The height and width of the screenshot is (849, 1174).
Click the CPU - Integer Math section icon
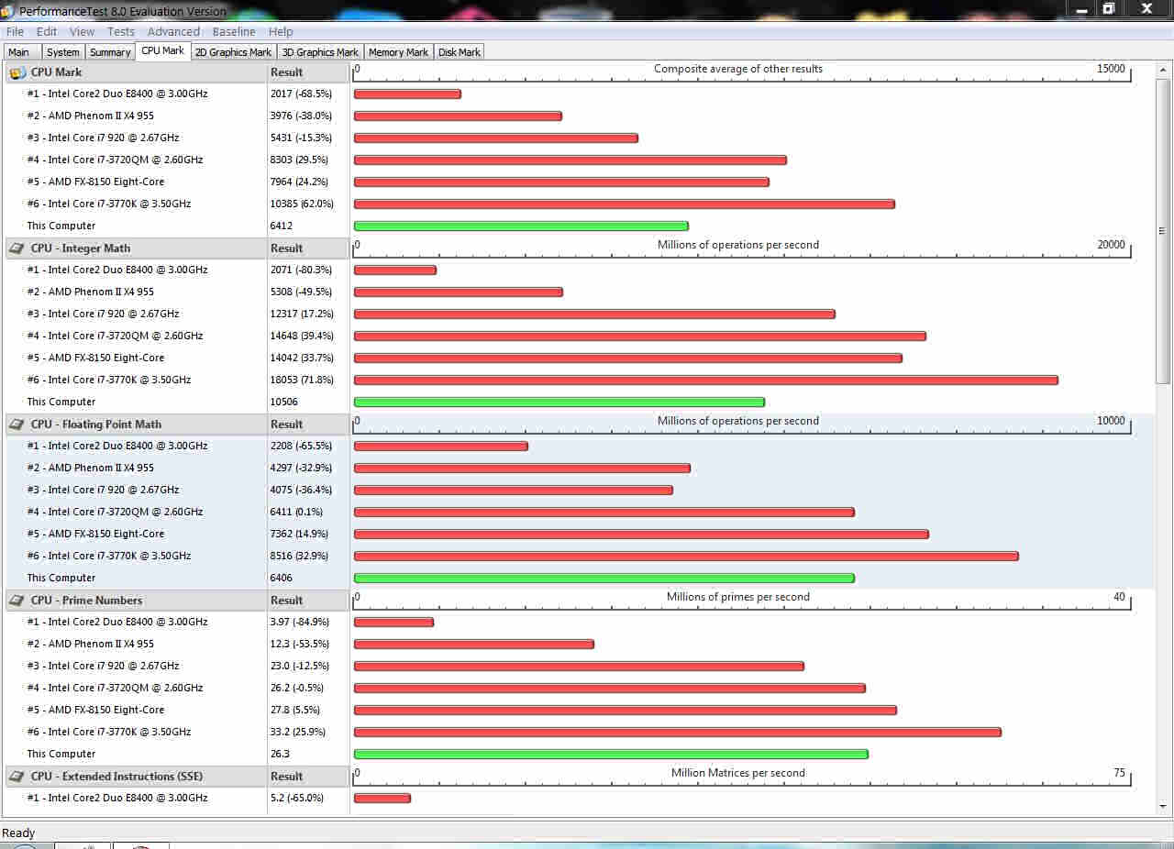click(x=17, y=248)
